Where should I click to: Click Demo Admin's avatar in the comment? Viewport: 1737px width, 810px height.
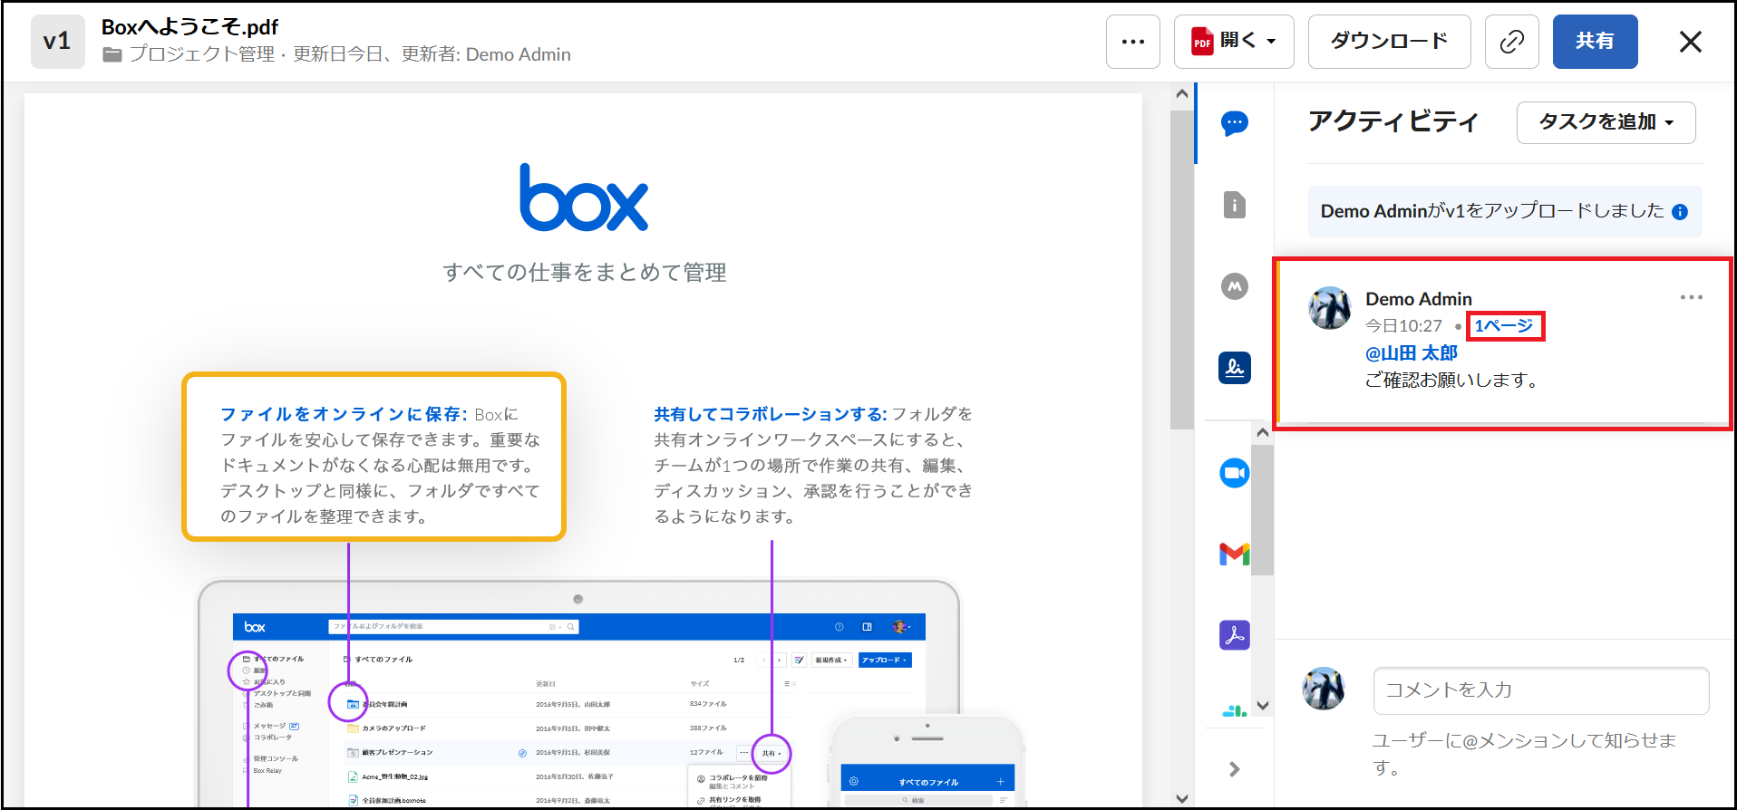(1329, 308)
